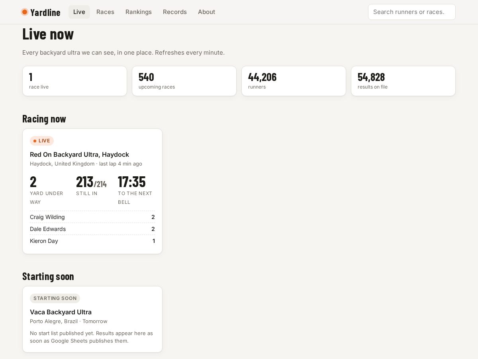Click the LIVE badge on Haydock race

[42, 141]
